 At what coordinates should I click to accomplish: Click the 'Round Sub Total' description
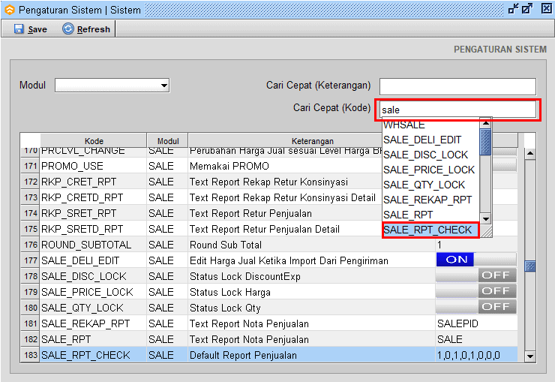226,245
